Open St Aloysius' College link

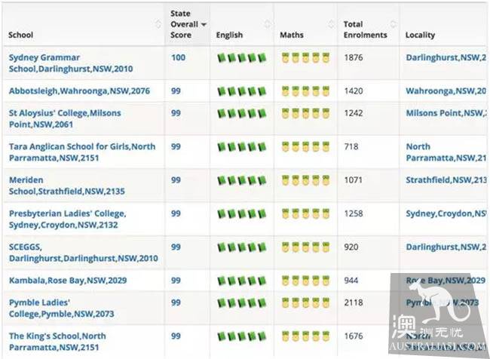(x=65, y=119)
